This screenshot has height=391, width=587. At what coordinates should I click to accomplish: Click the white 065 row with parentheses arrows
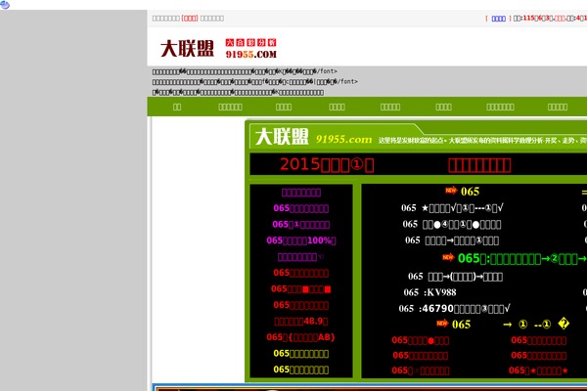click(455, 277)
